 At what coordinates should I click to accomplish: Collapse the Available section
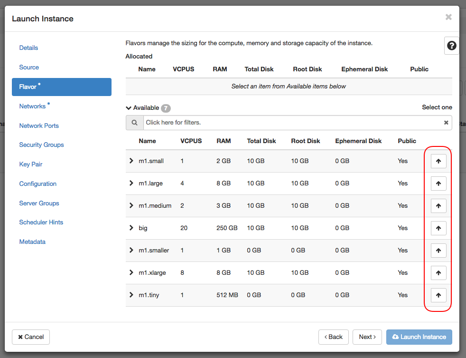coord(129,108)
